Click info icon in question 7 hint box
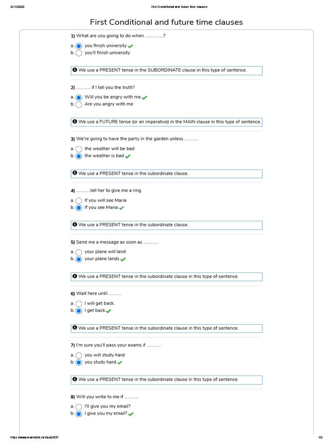333x445 pixels. point(75,379)
